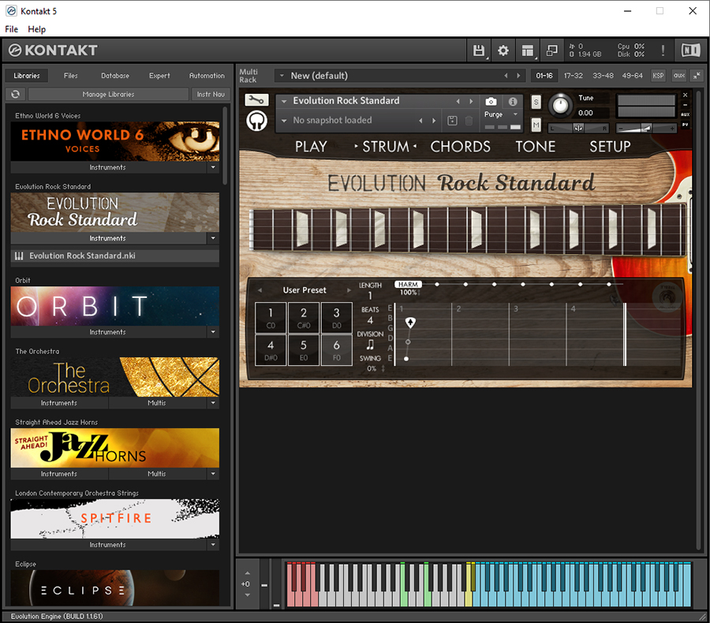Go to next multi preset arrow
Viewport: 710px width, 623px height.
[518, 76]
